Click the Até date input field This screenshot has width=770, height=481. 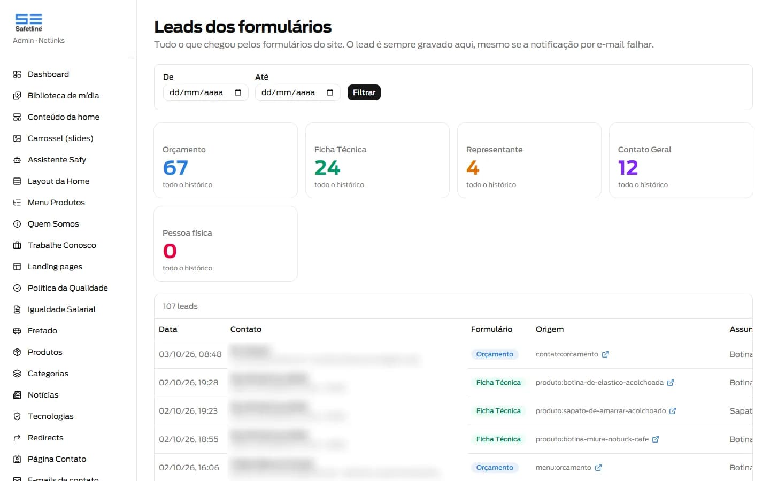coord(298,92)
